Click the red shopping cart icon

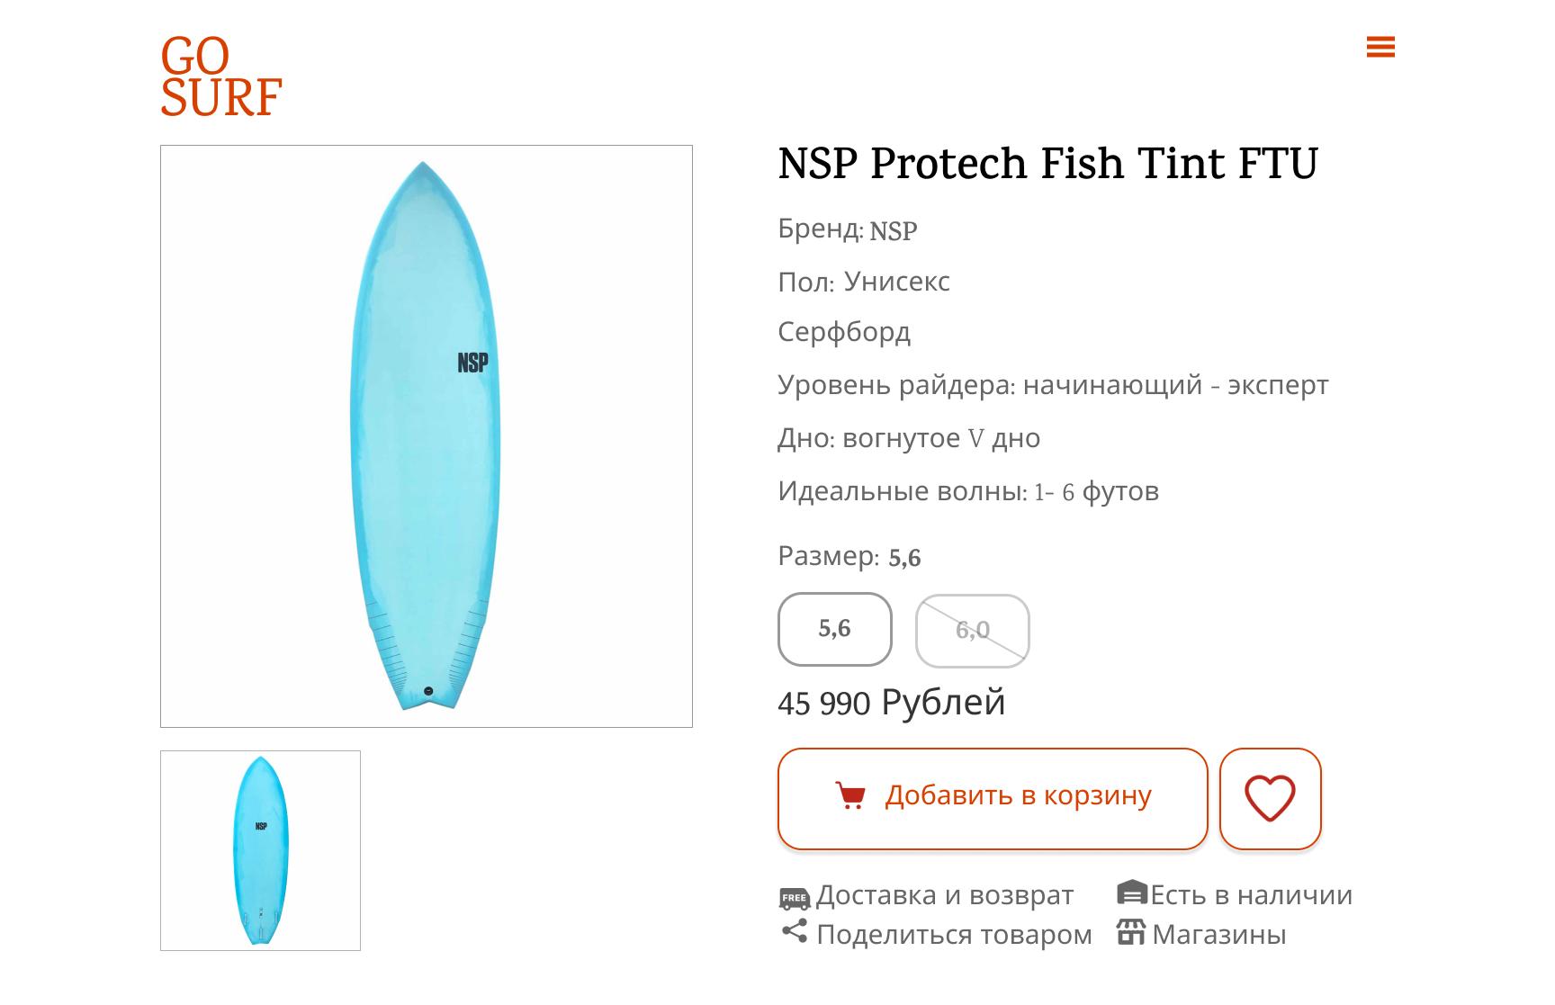pos(850,795)
